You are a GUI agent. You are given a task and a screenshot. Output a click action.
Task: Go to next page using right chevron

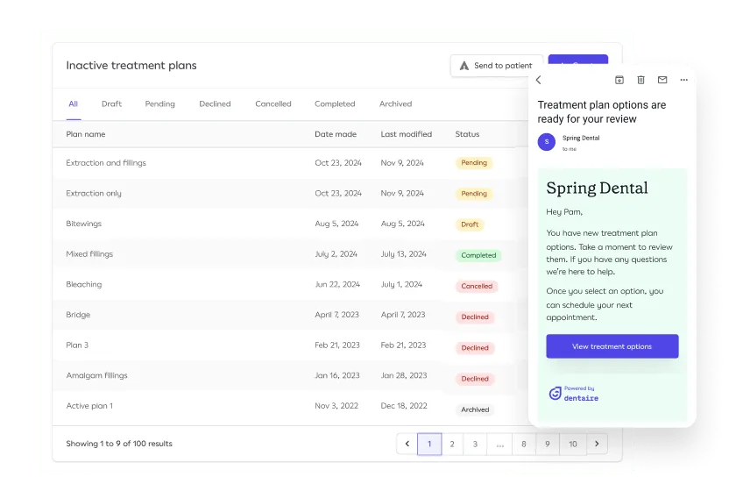coord(597,445)
